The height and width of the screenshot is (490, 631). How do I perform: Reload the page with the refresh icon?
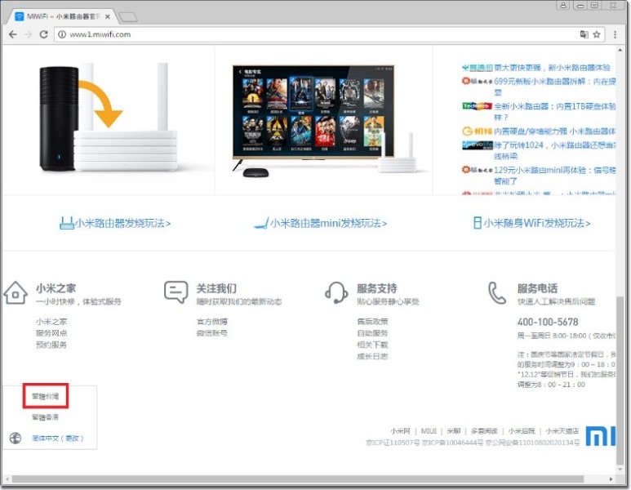[x=45, y=34]
